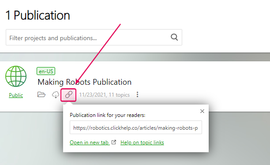Focus the Filter projects and publications field
270x165 pixels.
coord(94,37)
